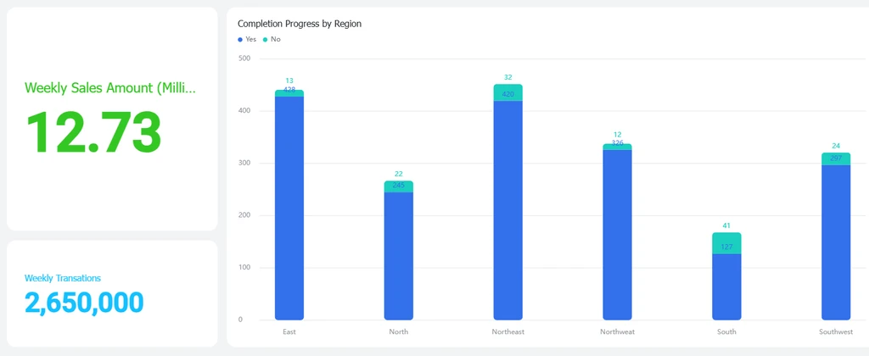The height and width of the screenshot is (356, 869).
Task: Toggle the Yes legend series
Action: point(247,39)
